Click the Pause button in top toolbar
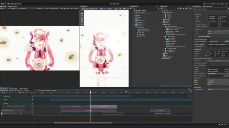This screenshot has width=229, height=128. [114, 3]
